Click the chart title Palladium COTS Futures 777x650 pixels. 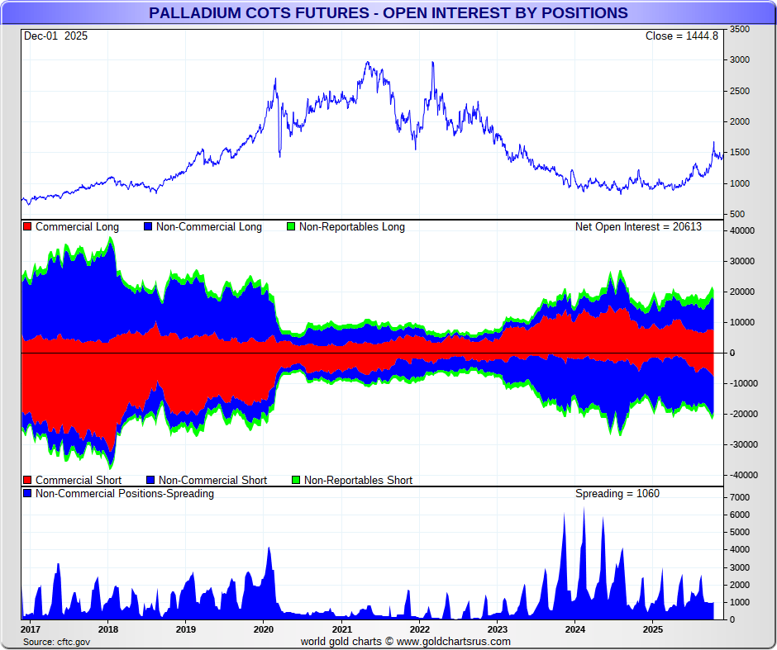point(388,13)
